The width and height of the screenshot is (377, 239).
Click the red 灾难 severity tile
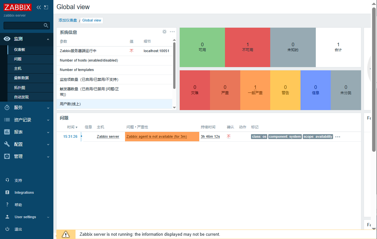coord(195,90)
